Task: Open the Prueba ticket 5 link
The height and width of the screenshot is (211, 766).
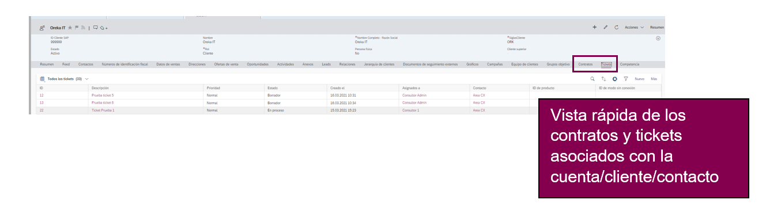Action: point(103,95)
